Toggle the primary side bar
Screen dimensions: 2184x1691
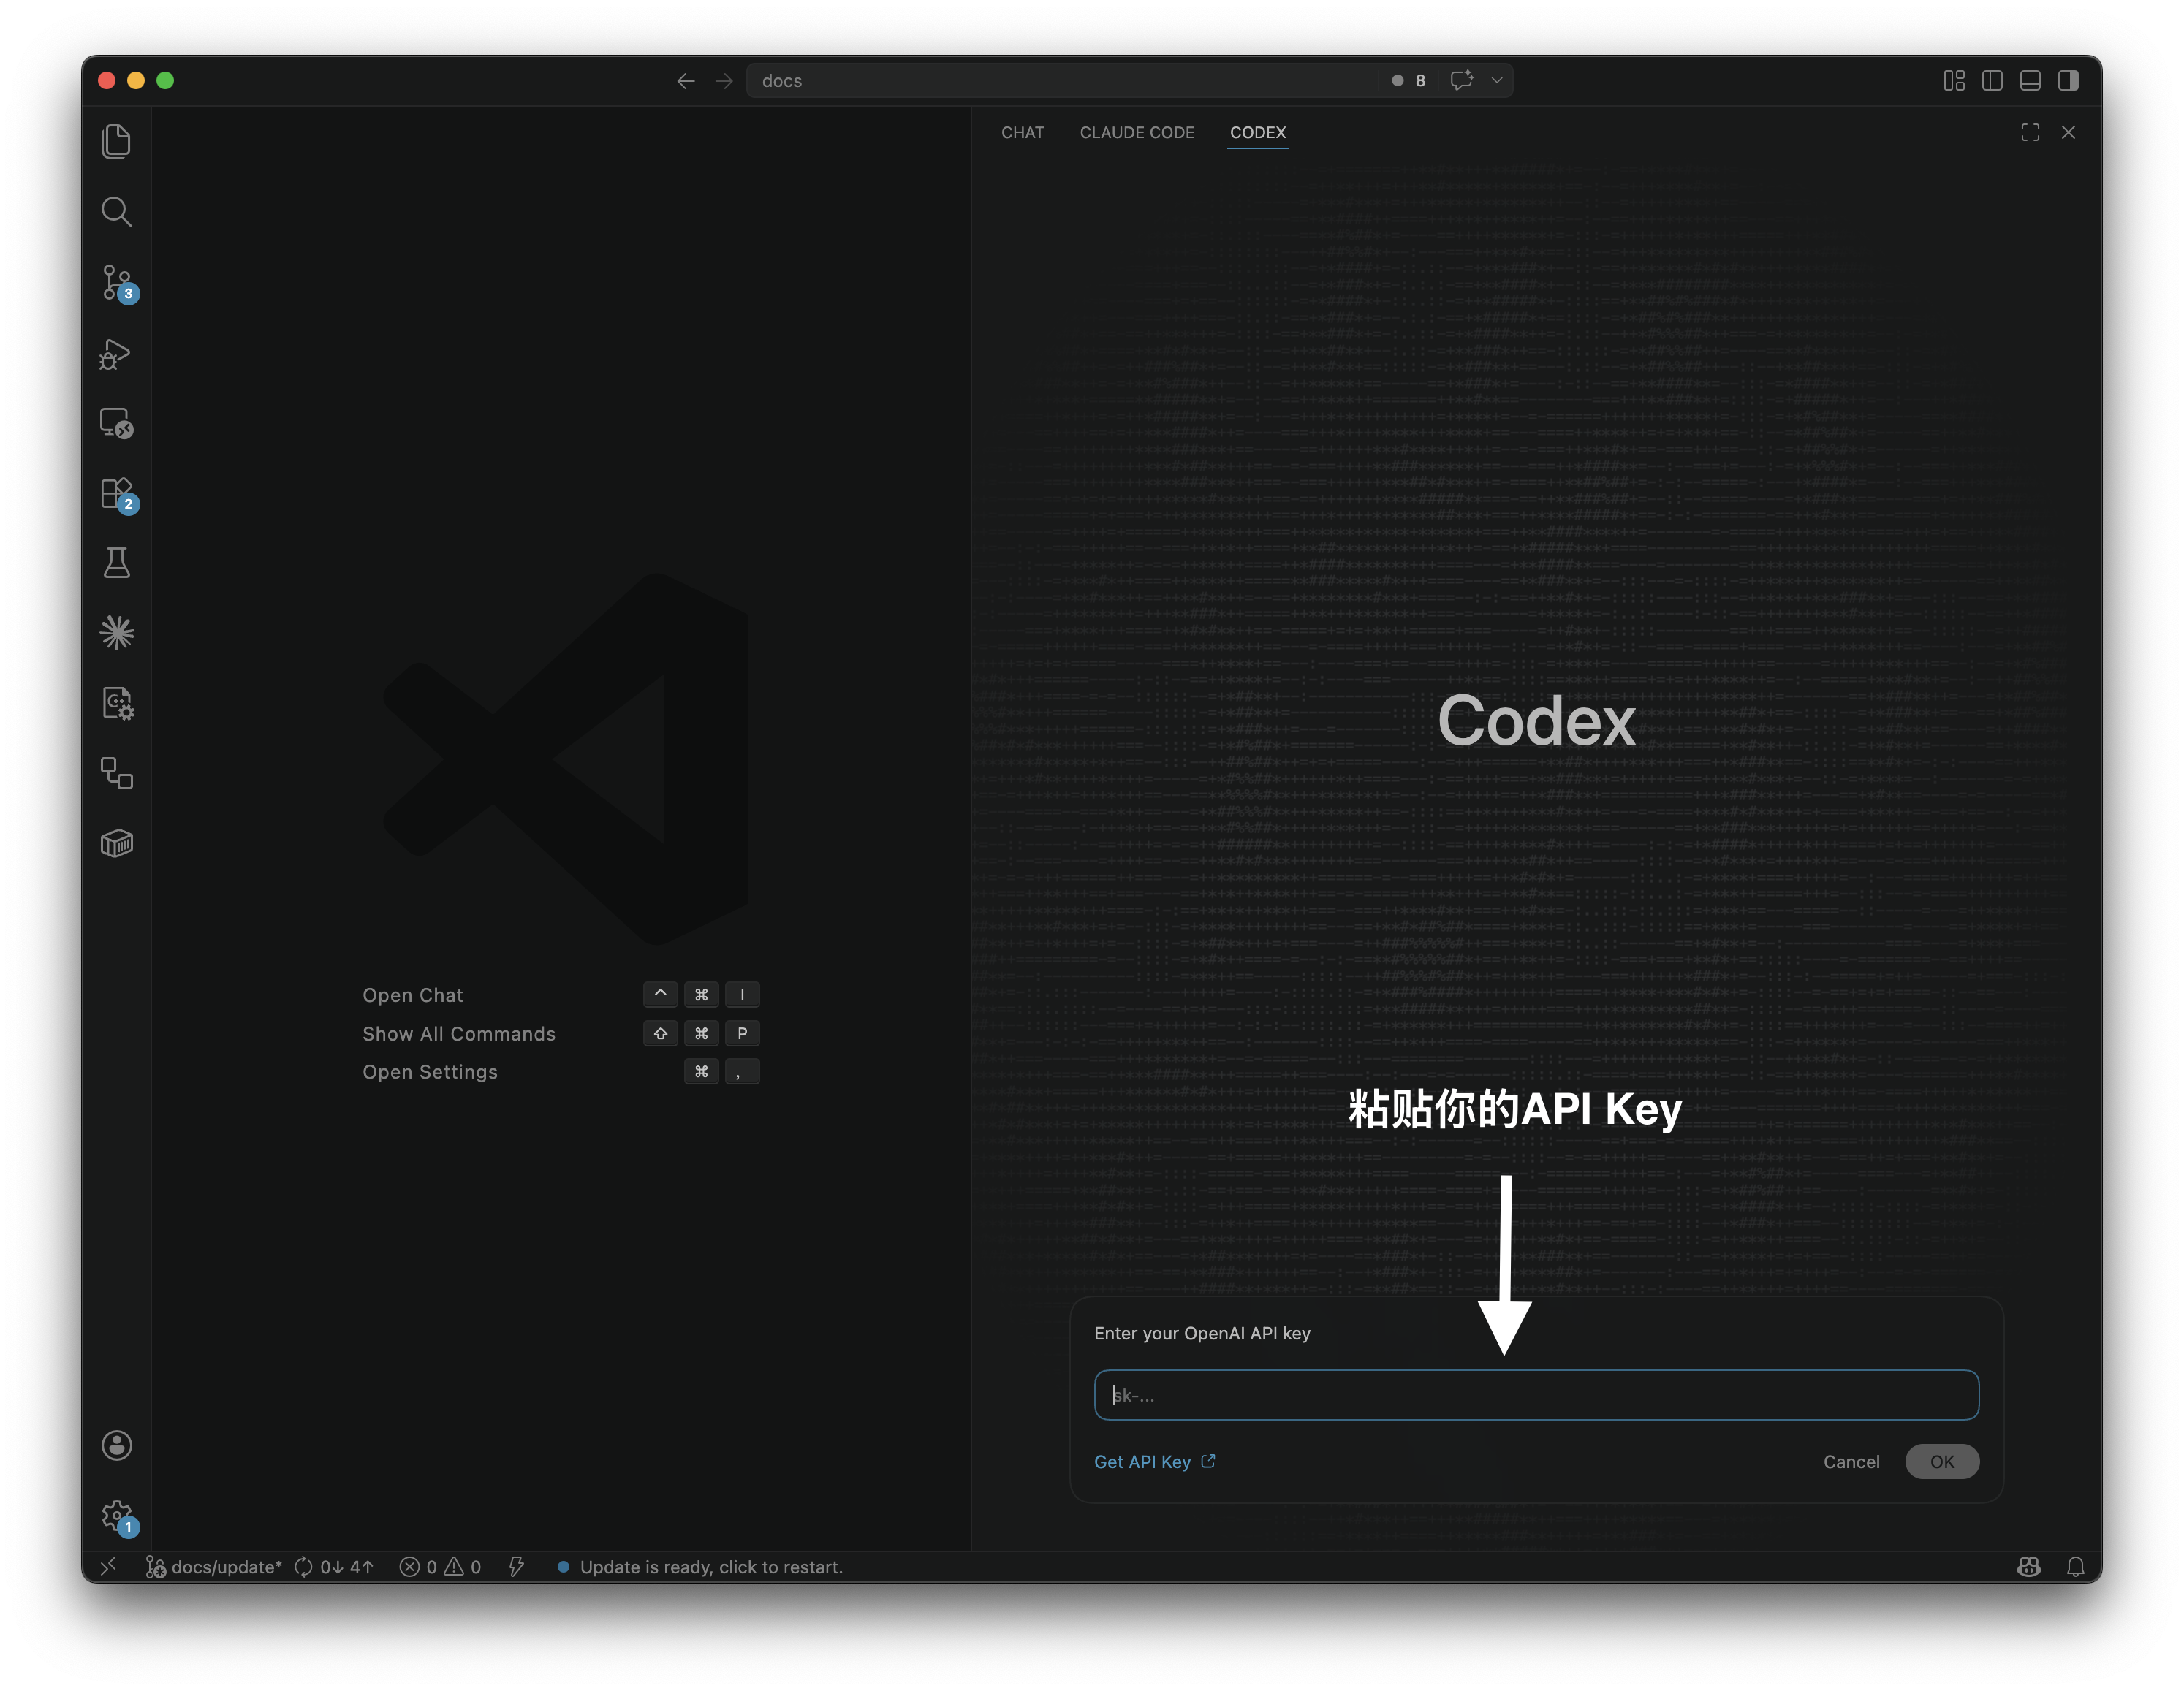[x=1992, y=80]
